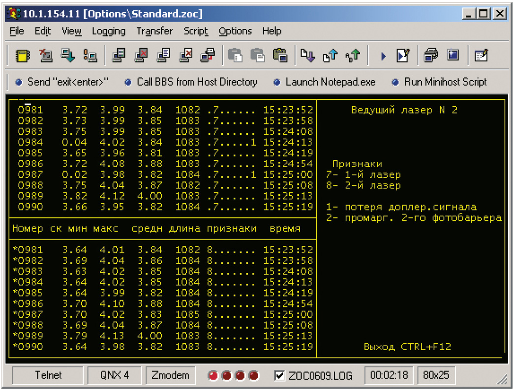Click the '2- промарг. 2-го фотобарьера' line
The image size is (514, 390).
414,218
